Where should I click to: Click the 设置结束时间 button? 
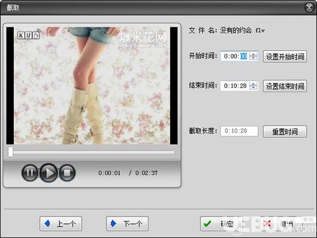pyautogui.click(x=285, y=86)
